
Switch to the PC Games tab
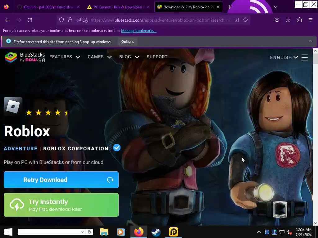(118, 7)
